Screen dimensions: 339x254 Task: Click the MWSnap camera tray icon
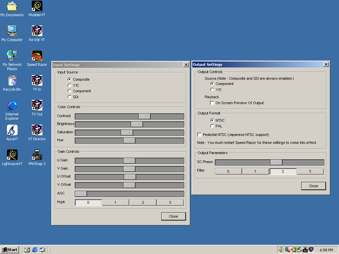(x=305, y=250)
